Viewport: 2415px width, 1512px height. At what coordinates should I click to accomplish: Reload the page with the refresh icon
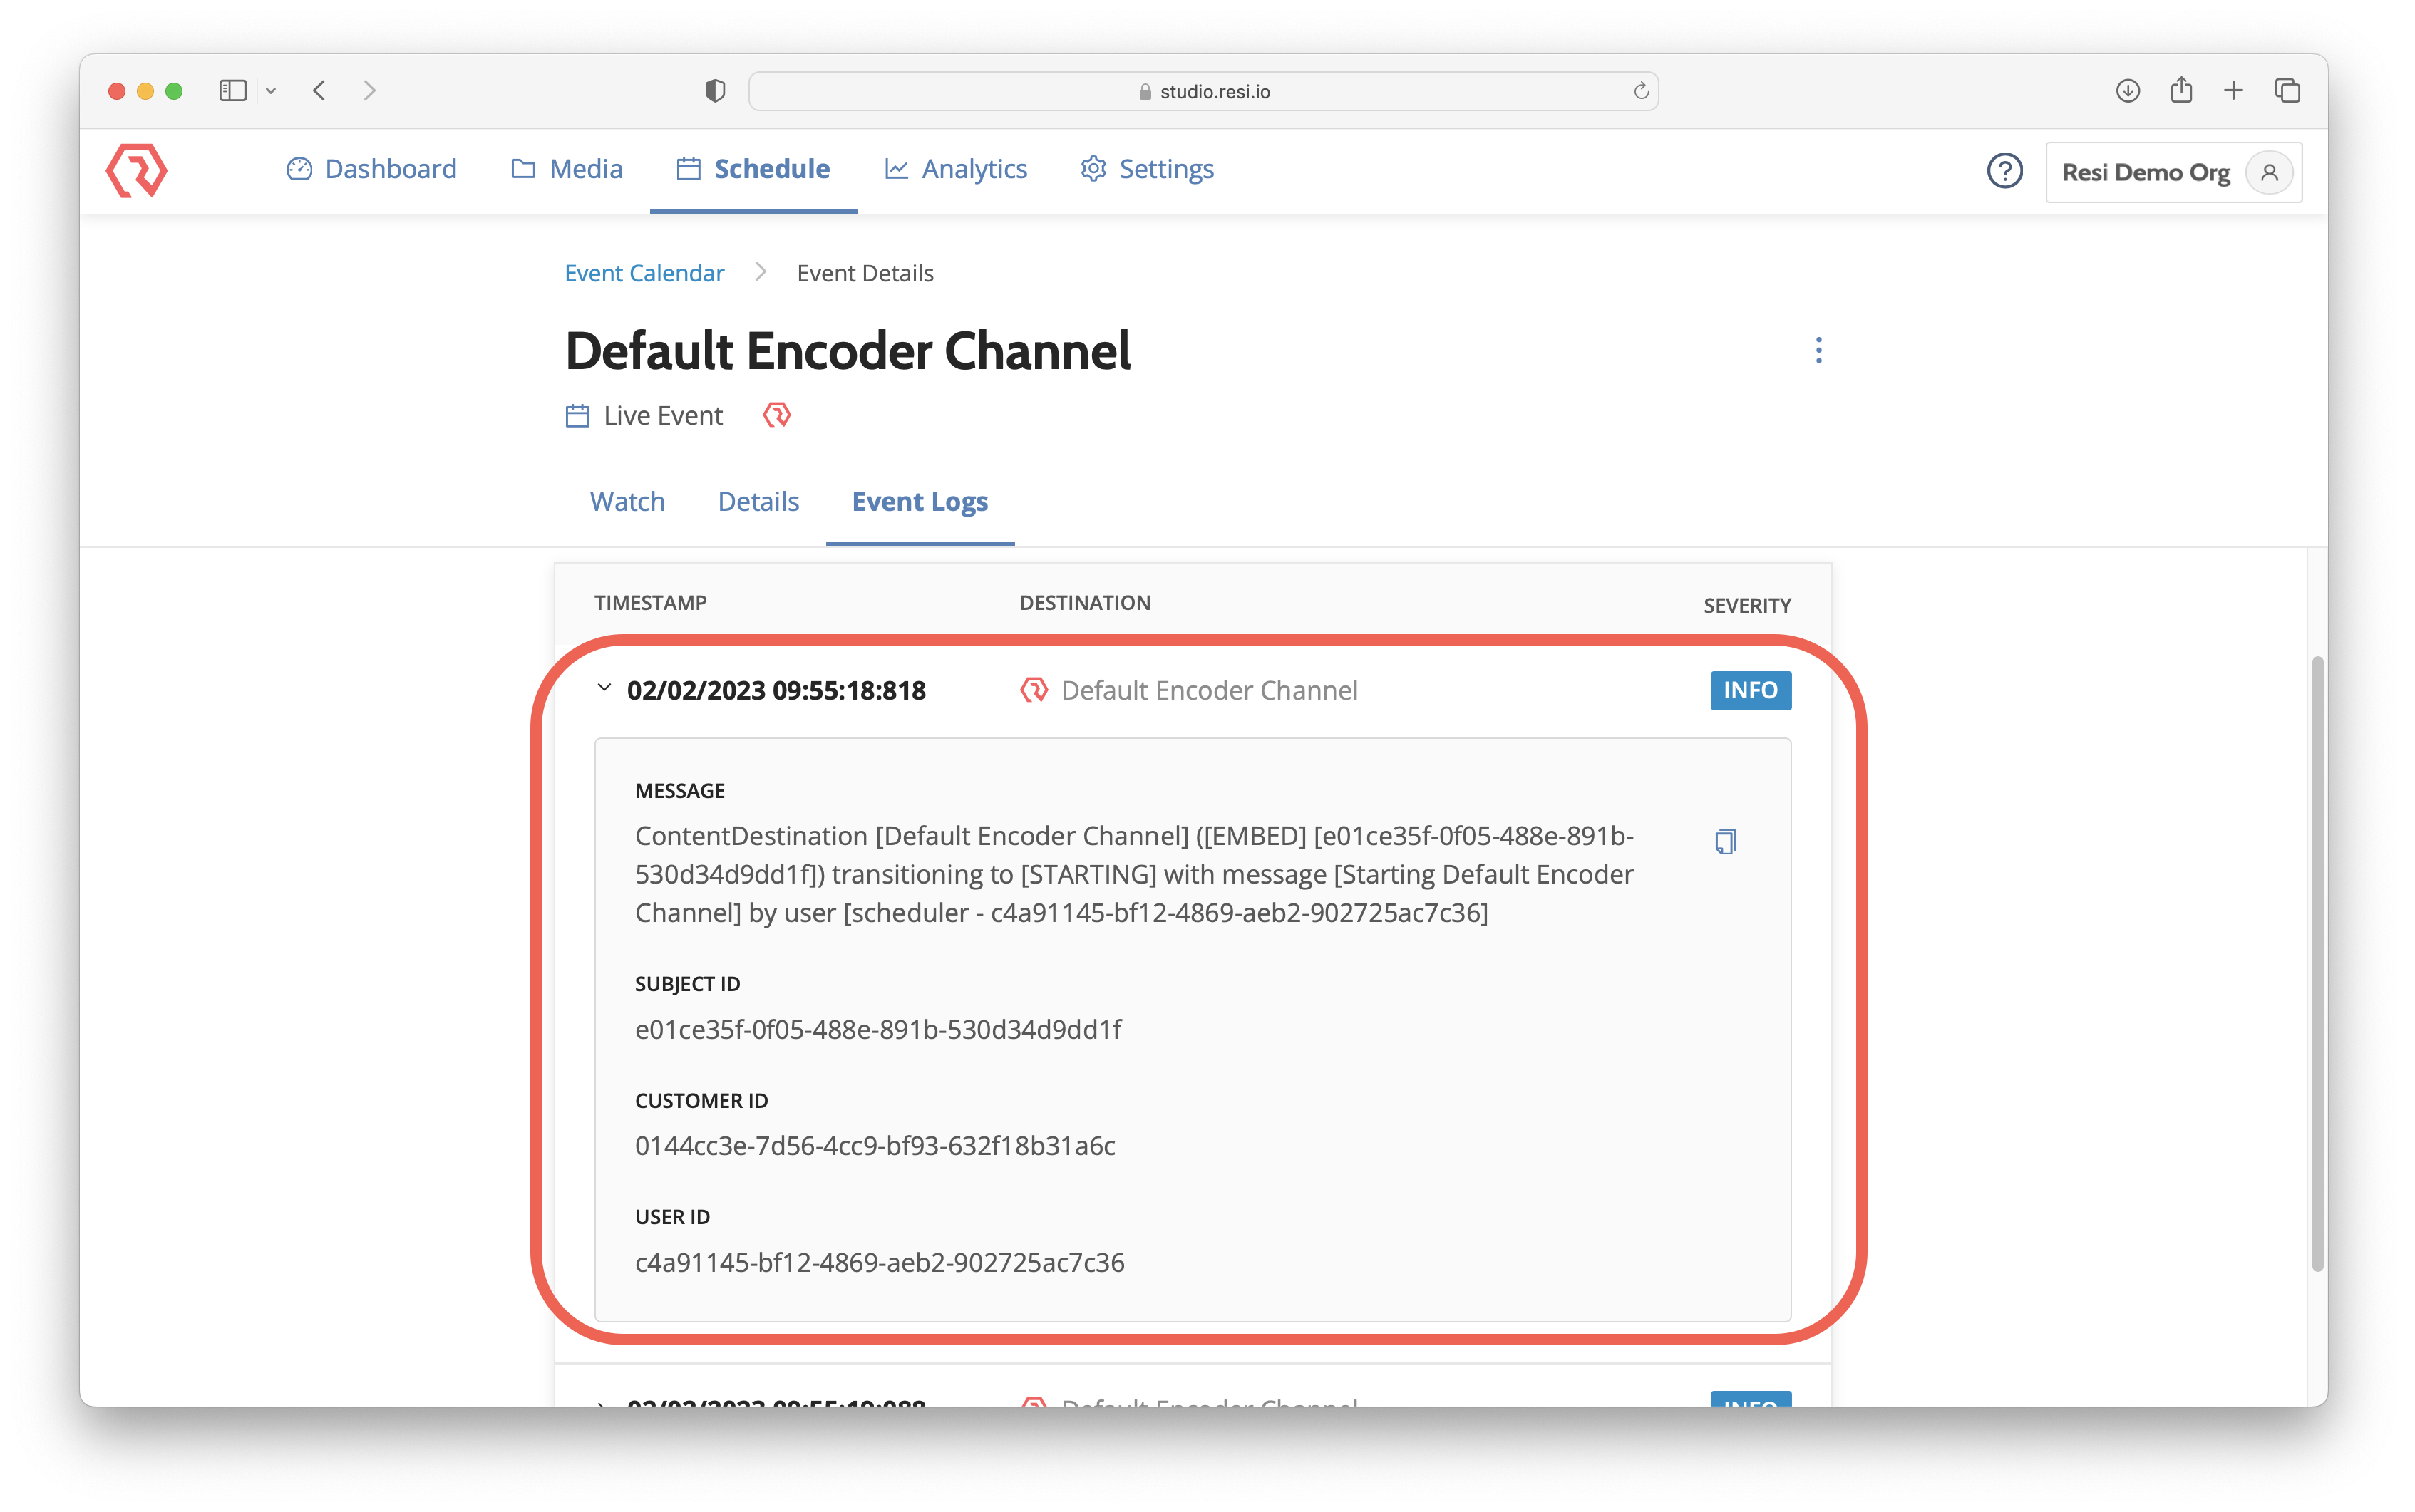tap(1639, 90)
